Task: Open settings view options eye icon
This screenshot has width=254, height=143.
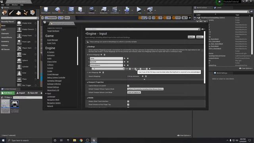Action: coord(203,29)
